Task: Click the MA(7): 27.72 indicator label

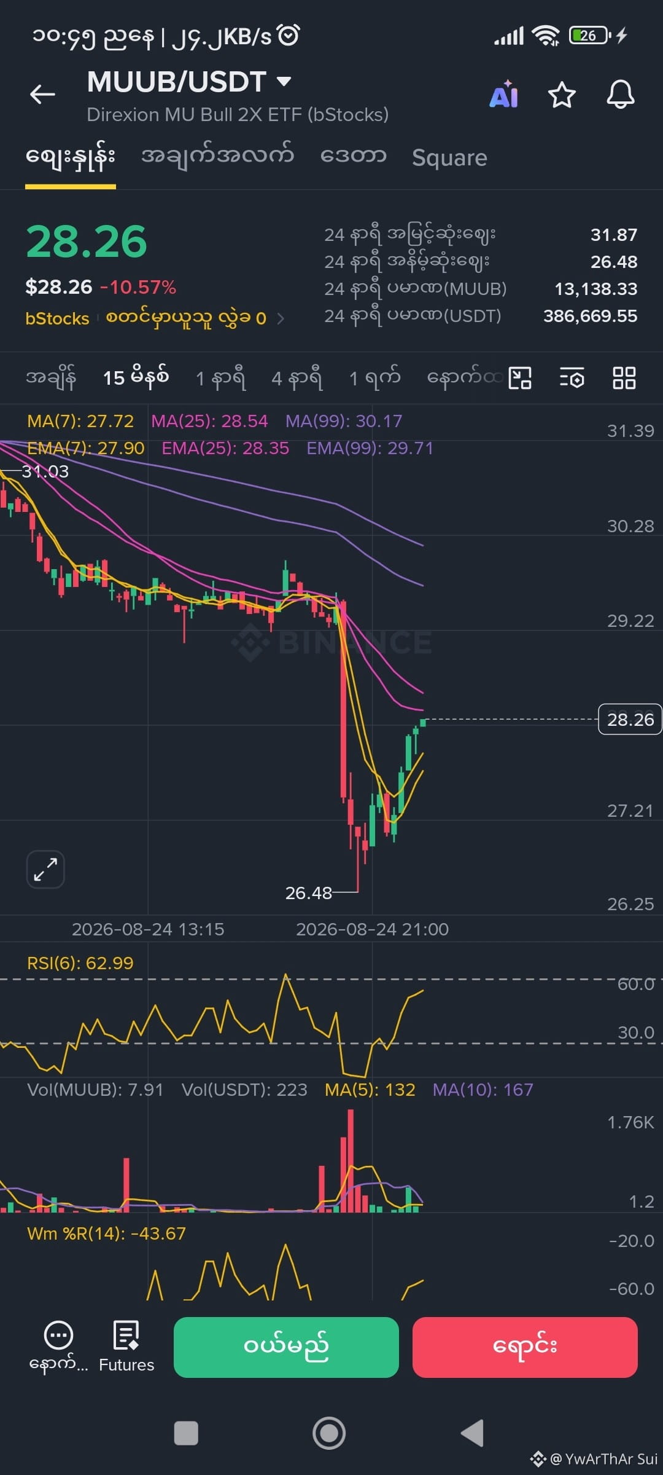Action: coord(80,421)
